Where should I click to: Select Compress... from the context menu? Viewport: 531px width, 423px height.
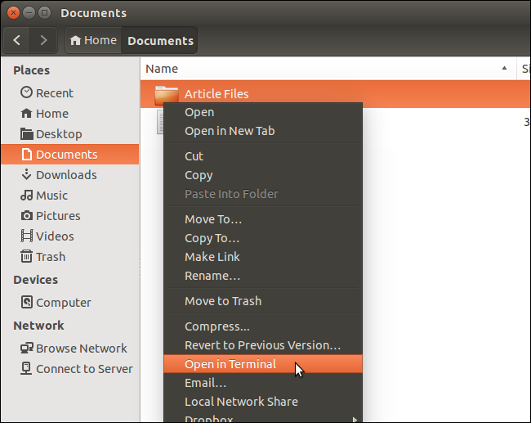[217, 326]
